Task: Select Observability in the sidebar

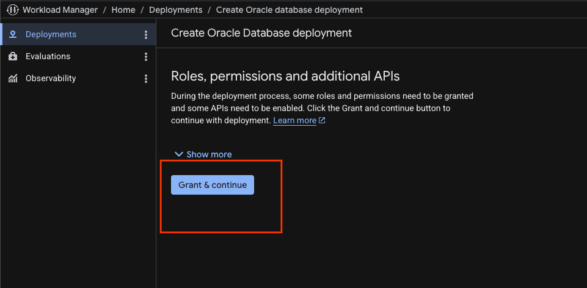Action: point(78,79)
